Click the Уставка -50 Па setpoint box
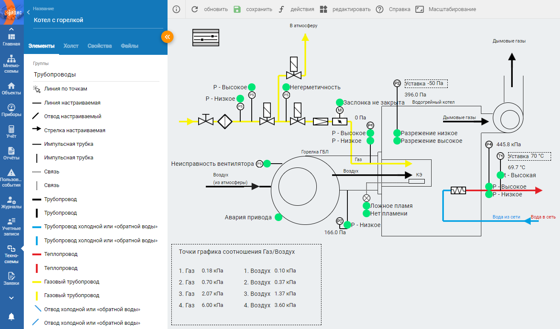The width and height of the screenshot is (560, 329). (426, 83)
